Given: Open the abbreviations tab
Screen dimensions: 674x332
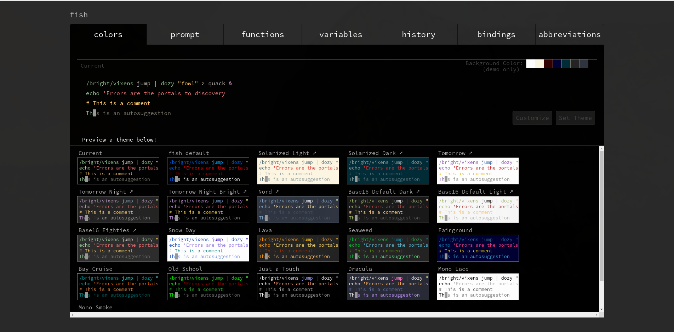Looking at the screenshot, I should pyautogui.click(x=570, y=34).
